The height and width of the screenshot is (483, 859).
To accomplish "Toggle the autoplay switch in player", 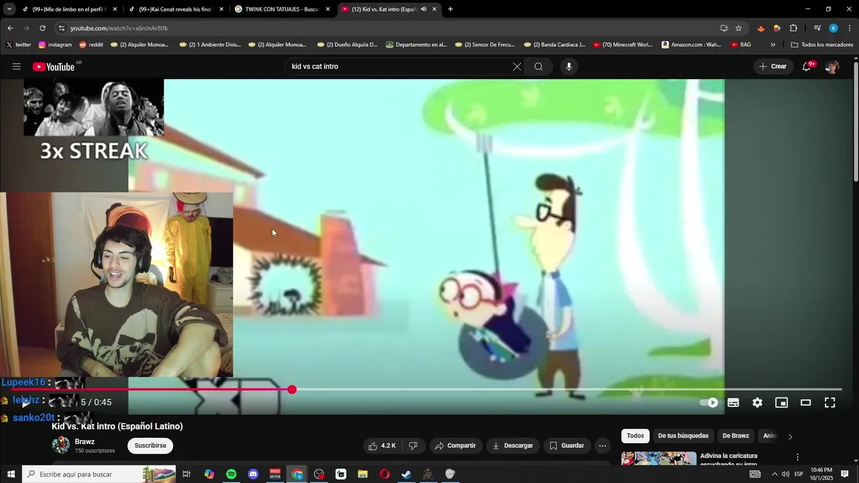I will tap(709, 402).
